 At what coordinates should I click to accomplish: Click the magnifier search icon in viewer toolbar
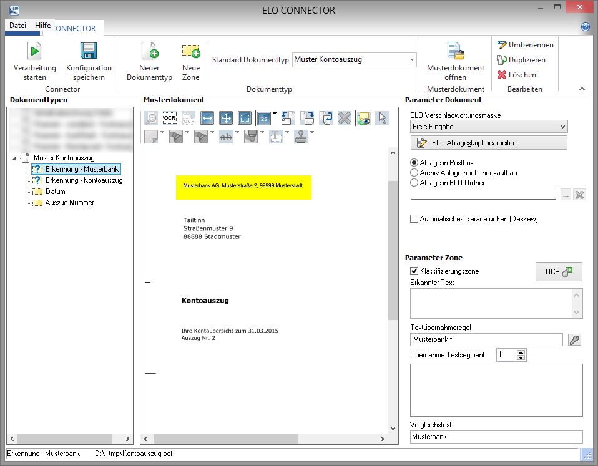pyautogui.click(x=151, y=118)
